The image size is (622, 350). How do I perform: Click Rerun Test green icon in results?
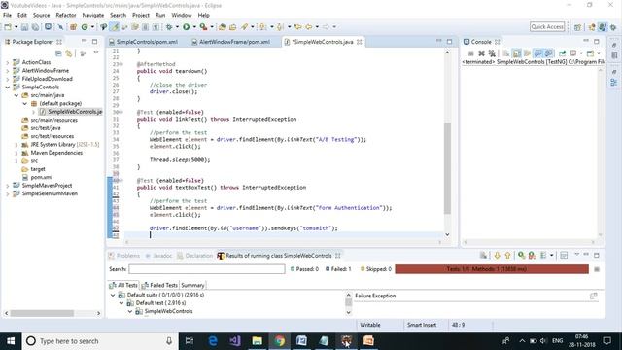521,256
